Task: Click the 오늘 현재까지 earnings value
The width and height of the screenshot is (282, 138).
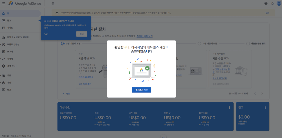Action: pyautogui.click(x=68, y=118)
